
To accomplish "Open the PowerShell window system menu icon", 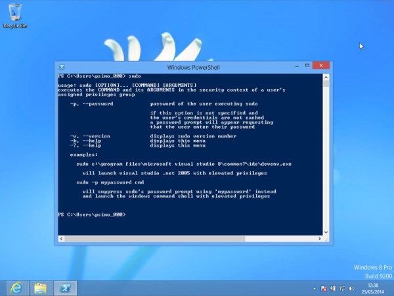I will pos(62,67).
